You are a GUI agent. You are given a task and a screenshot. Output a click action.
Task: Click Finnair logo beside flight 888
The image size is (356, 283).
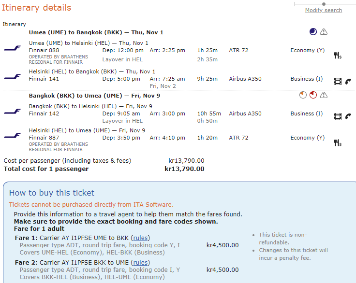pos(13,48)
